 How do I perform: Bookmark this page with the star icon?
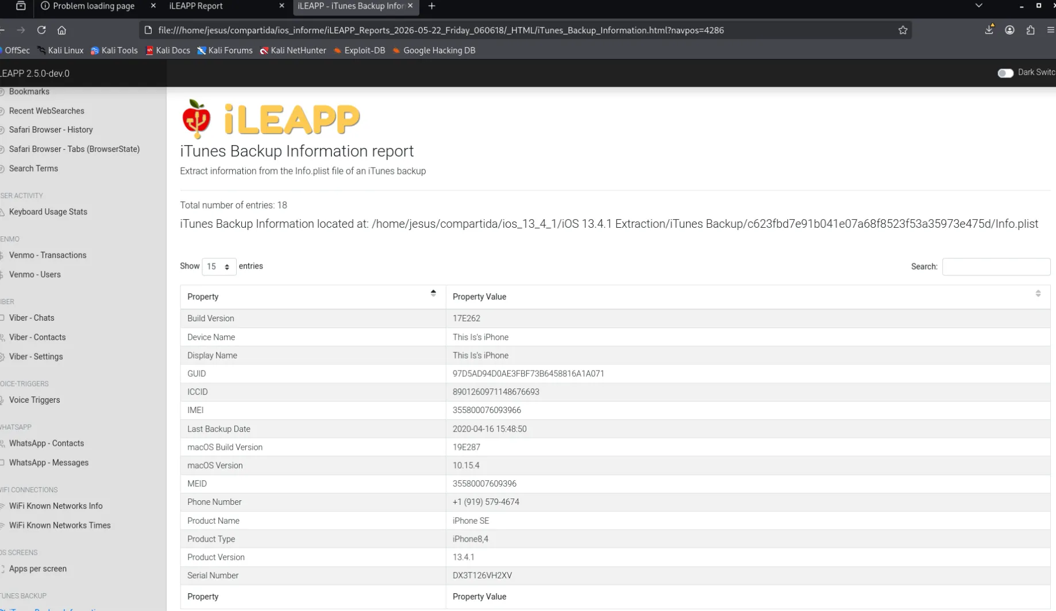pyautogui.click(x=903, y=30)
